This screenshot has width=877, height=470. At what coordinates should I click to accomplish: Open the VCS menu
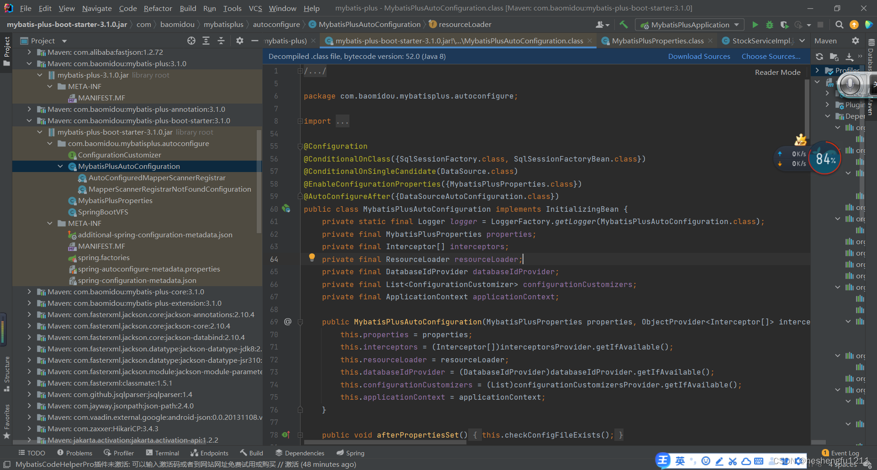click(255, 8)
